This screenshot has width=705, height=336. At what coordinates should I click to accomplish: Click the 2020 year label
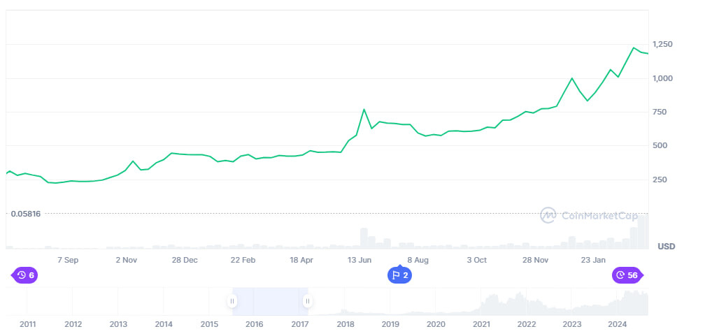point(436,324)
